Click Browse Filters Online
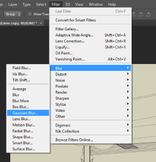 click(x=91, y=140)
